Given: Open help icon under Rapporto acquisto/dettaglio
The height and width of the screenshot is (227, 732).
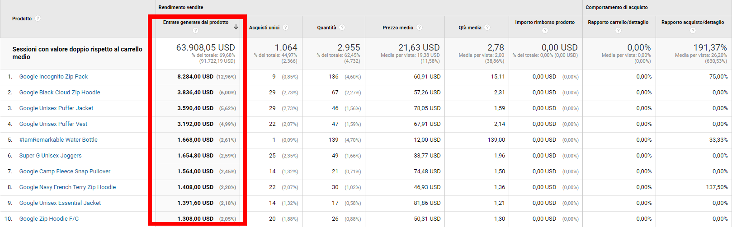Looking at the screenshot, I should (693, 31).
